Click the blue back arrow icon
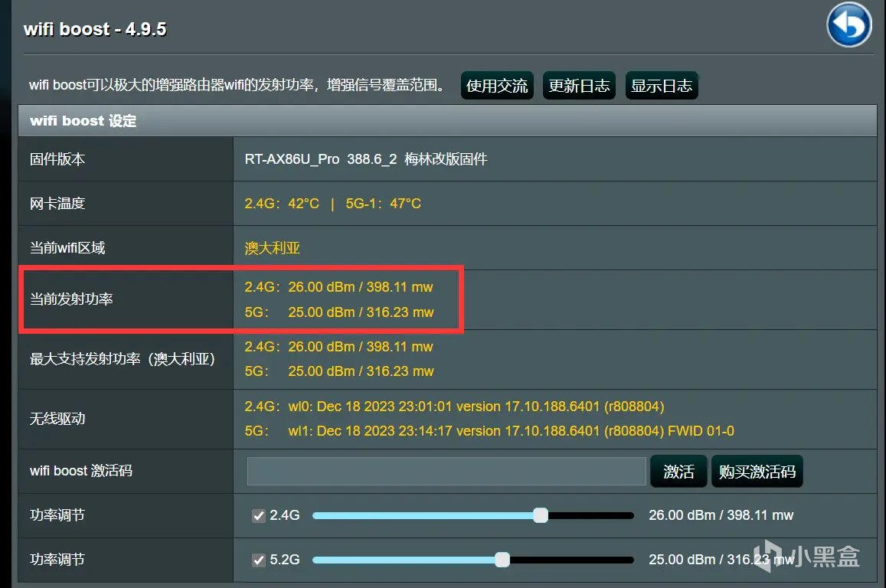The width and height of the screenshot is (886, 588). pyautogui.click(x=848, y=24)
